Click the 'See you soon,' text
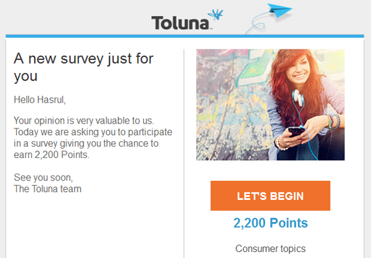This screenshot has width=371, height=258. click(43, 178)
